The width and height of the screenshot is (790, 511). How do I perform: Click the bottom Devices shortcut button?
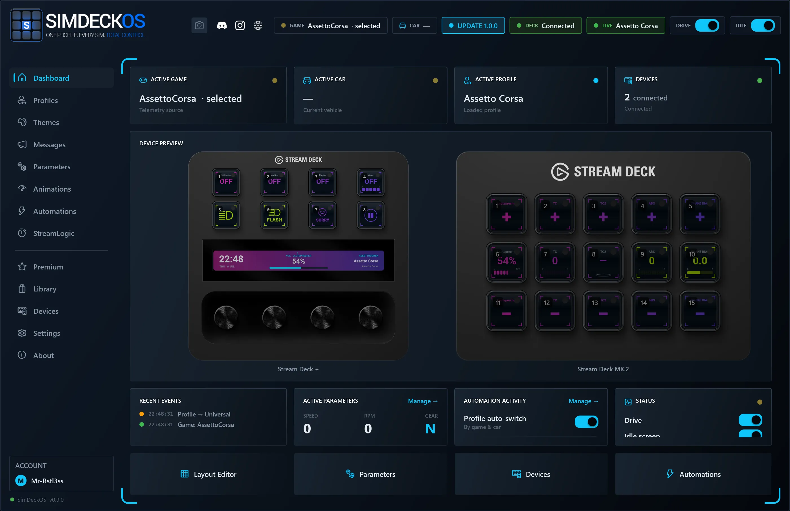tap(531, 474)
